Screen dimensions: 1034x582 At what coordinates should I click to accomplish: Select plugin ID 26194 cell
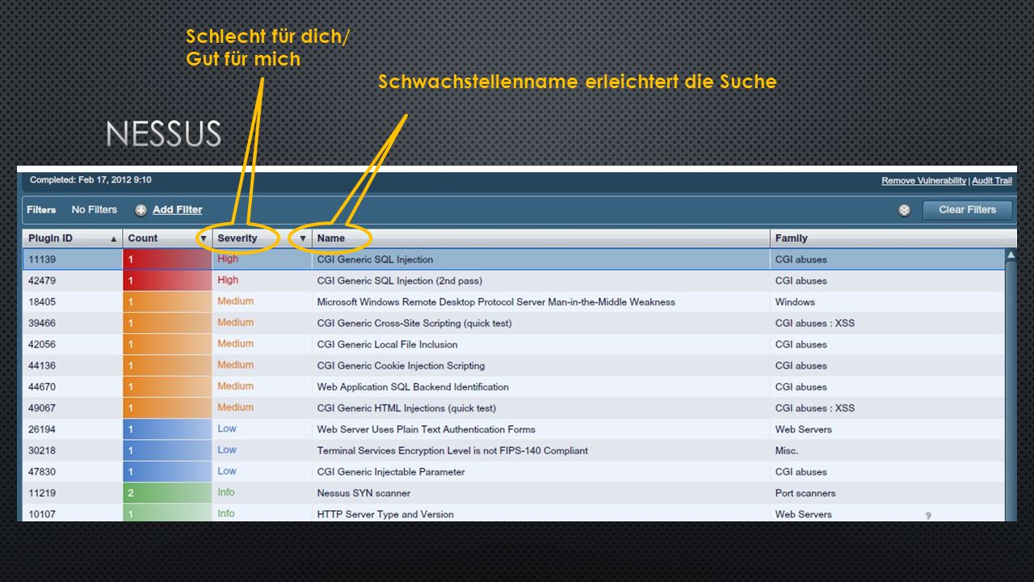pyautogui.click(x=73, y=429)
